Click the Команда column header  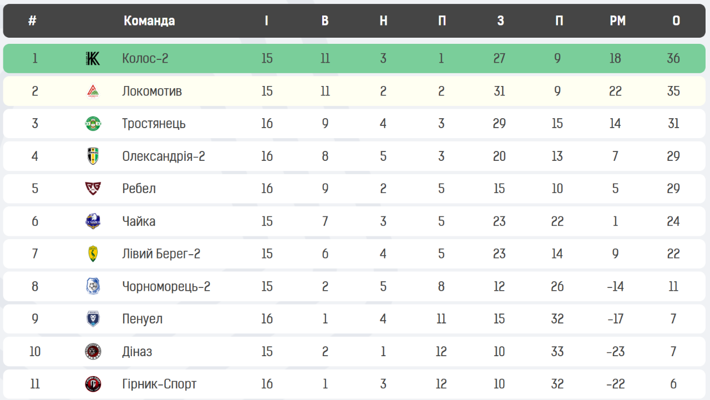149,21
